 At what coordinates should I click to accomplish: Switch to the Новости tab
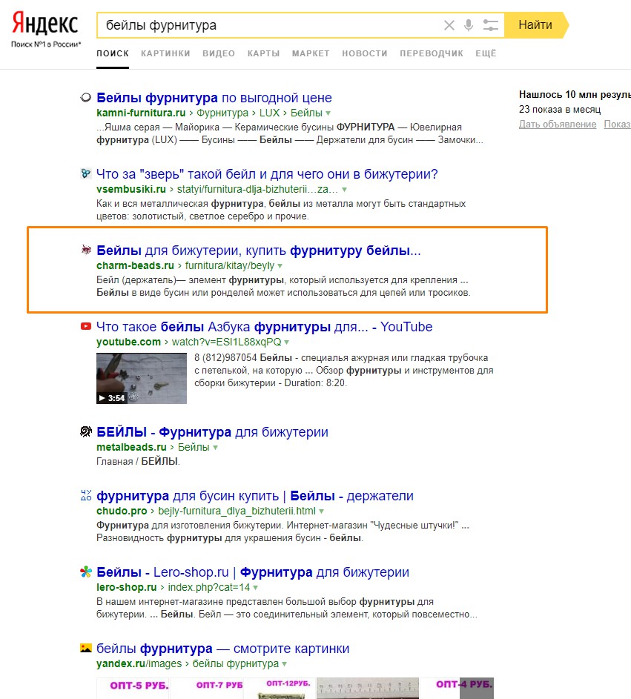pos(365,53)
